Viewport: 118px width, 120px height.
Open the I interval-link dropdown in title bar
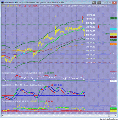coord(99,3)
